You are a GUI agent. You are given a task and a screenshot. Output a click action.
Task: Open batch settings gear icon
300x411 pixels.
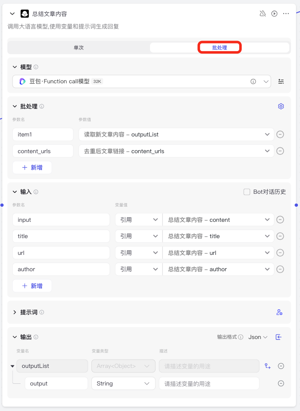coord(281,106)
